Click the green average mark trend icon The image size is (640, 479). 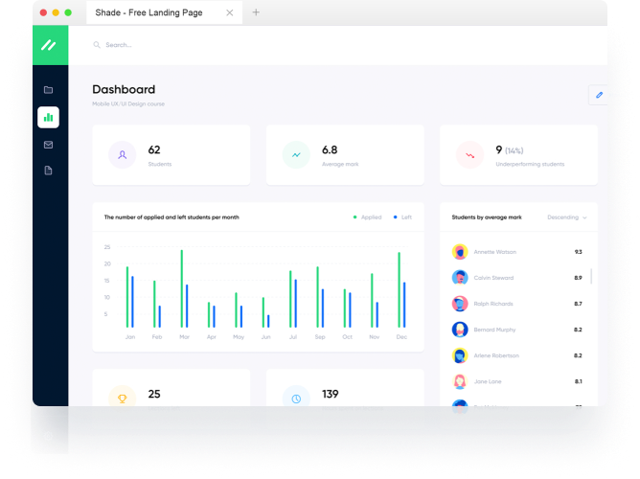tap(296, 155)
